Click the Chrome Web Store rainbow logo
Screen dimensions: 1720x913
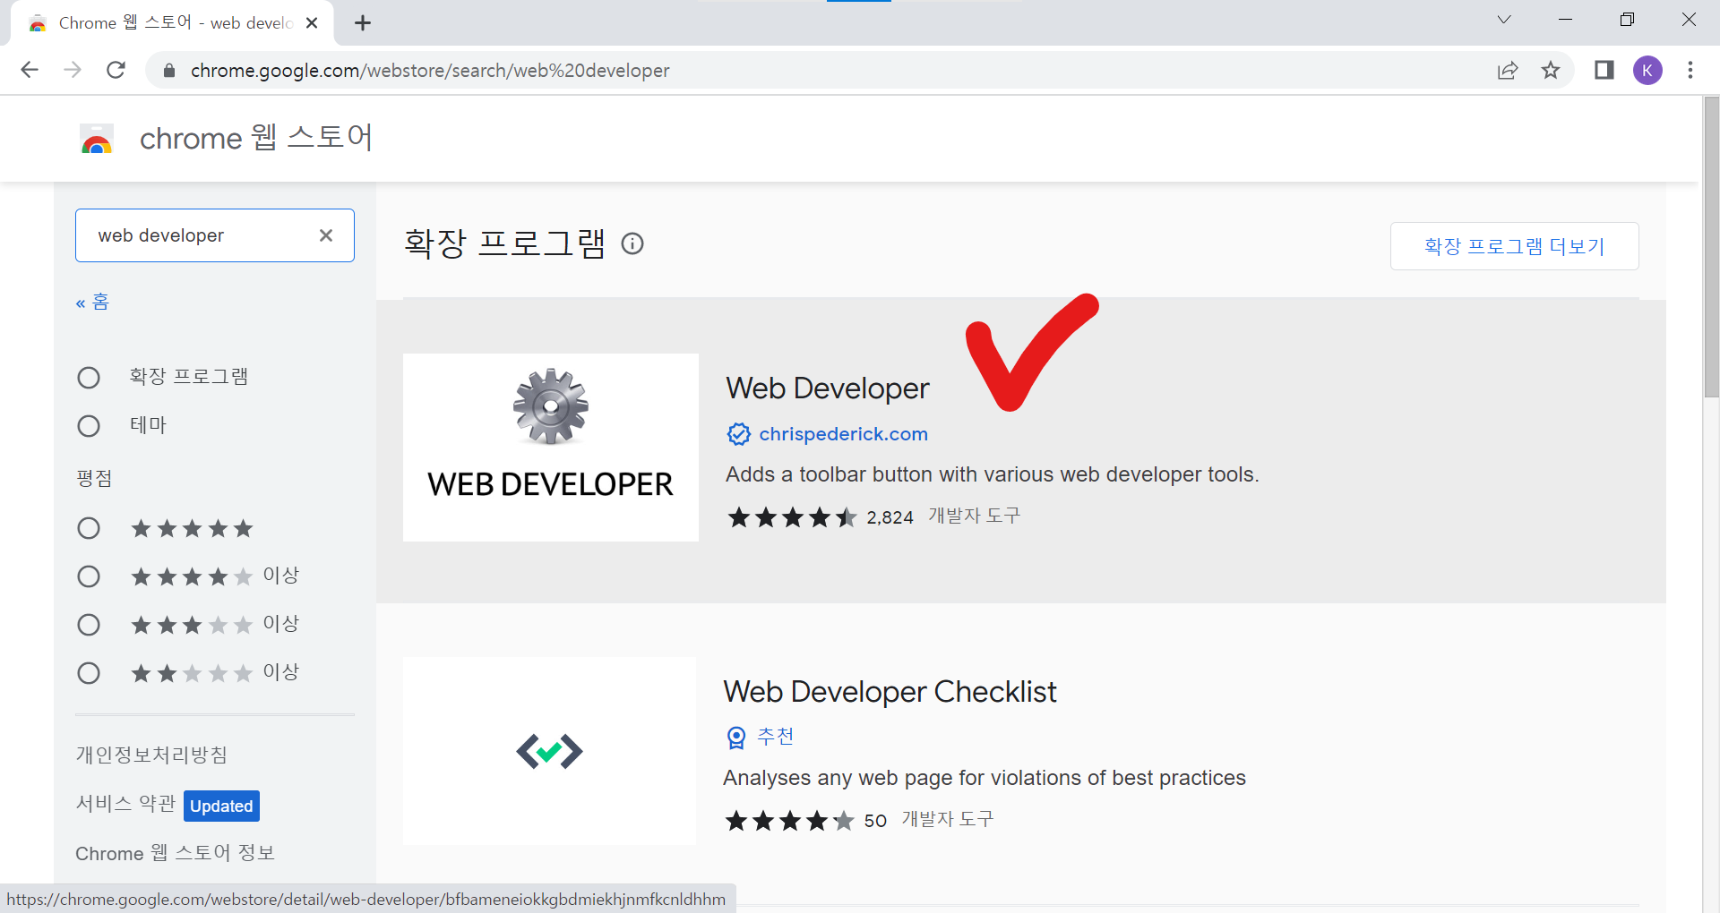97,139
